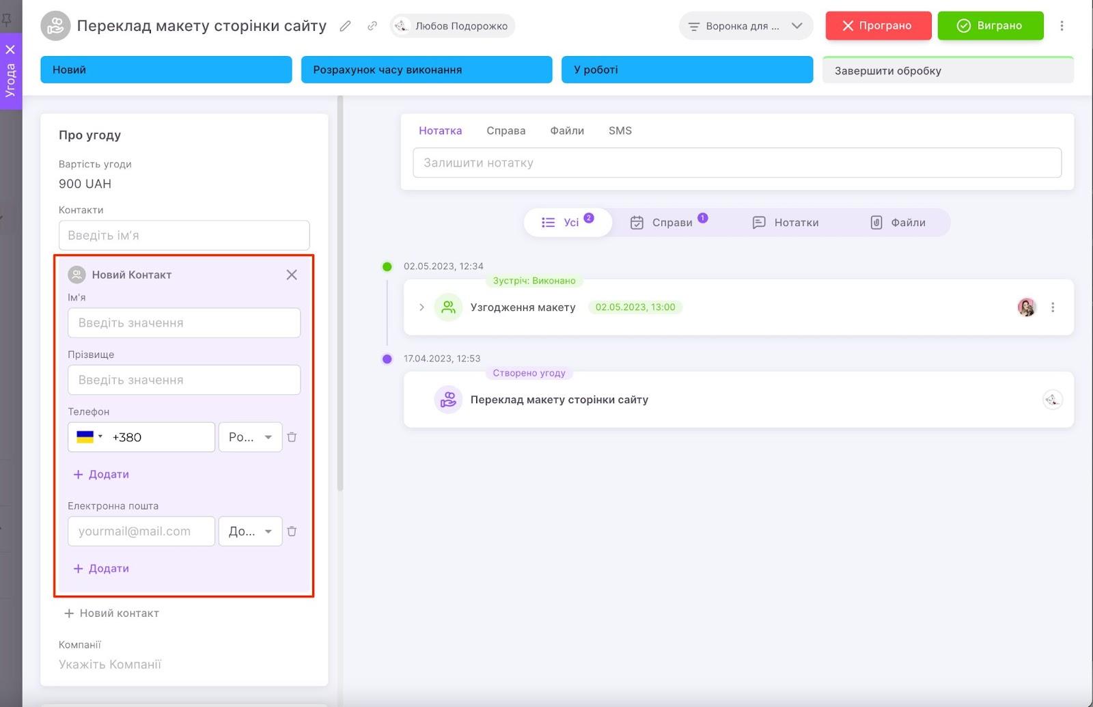Open the three-dot menu in the header
The image size is (1093, 707).
pos(1062,26)
